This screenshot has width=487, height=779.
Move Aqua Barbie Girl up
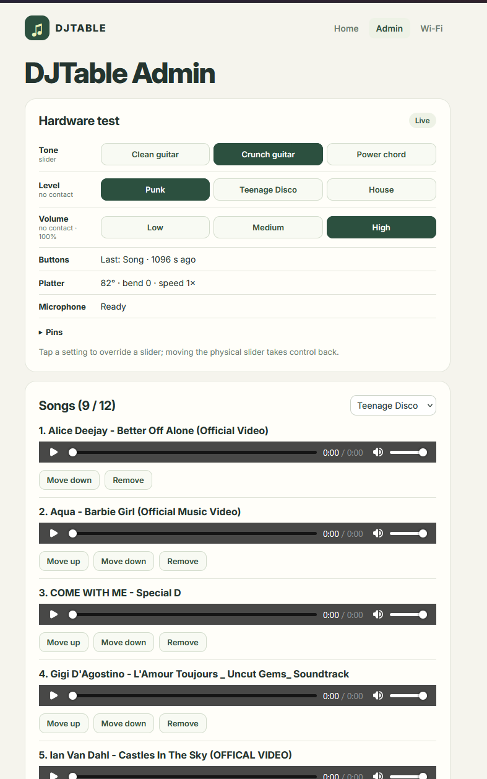point(64,561)
